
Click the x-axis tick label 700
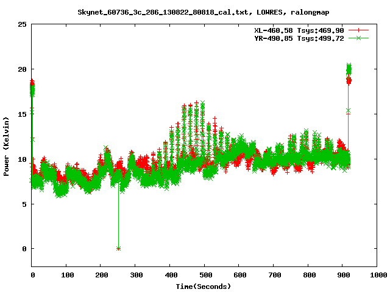[x=275, y=275]
